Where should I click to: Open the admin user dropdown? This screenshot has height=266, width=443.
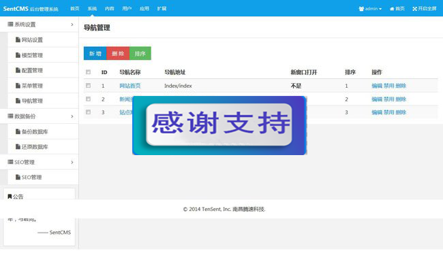click(x=370, y=9)
